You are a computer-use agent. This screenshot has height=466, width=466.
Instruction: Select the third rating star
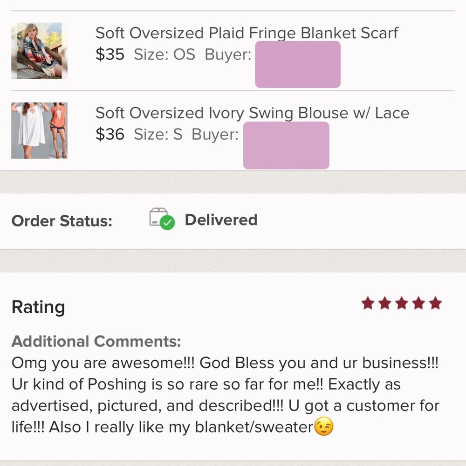[402, 303]
